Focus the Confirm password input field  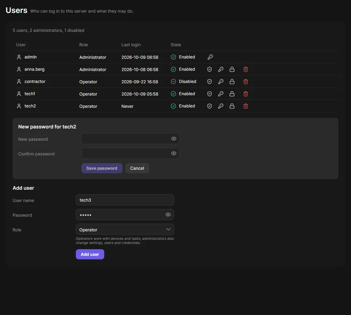130,153
